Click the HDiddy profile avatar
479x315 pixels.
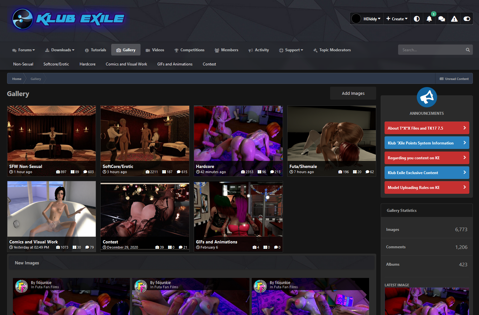click(356, 19)
